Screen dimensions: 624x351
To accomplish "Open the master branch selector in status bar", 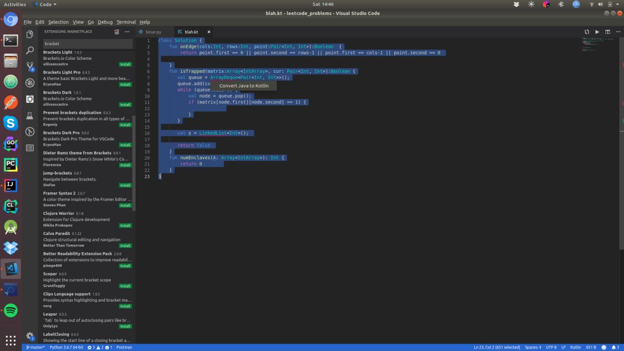I will pyautogui.click(x=35, y=347).
